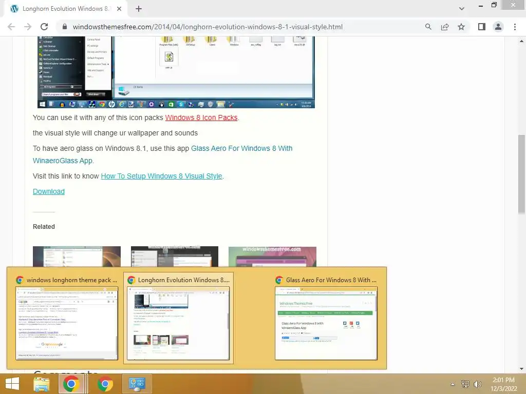Click the page vertical scrollbar thumb
Screen dimensions: 526x394
tap(521, 173)
